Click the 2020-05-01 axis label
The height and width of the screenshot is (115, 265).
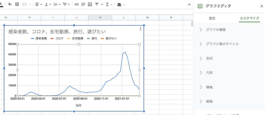[38, 99]
